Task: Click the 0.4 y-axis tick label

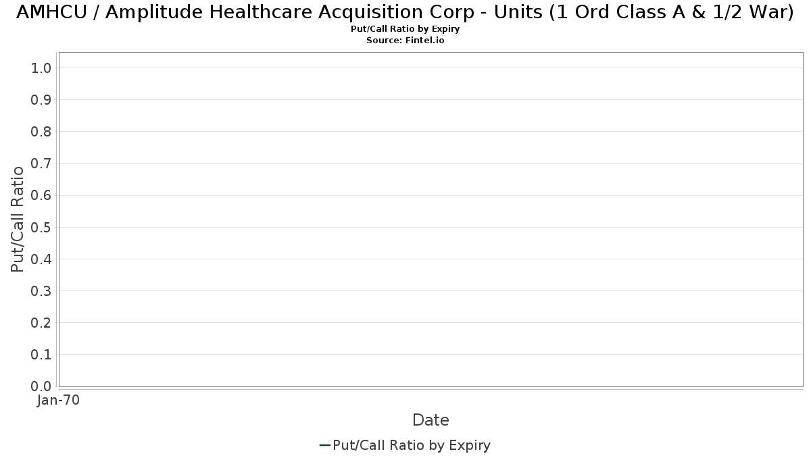Action: pyautogui.click(x=41, y=259)
